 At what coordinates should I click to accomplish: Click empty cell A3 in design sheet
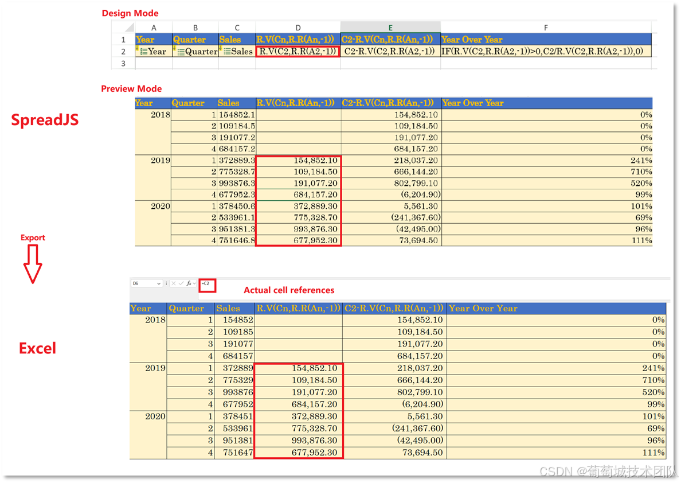click(x=154, y=64)
